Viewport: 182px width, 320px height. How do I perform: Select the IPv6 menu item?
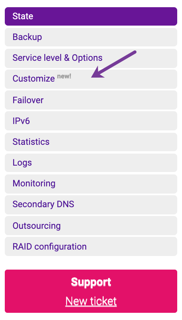coord(91,121)
